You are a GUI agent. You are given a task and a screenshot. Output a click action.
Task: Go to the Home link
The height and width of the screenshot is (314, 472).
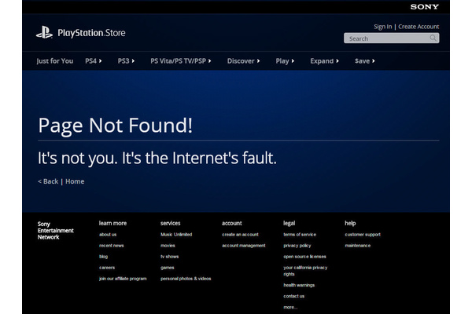coord(75,181)
